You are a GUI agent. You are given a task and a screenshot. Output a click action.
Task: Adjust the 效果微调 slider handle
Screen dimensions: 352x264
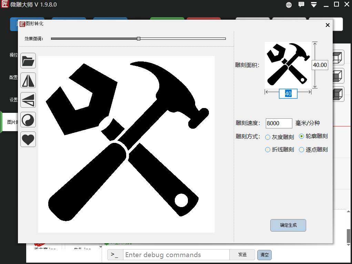click(x=139, y=39)
